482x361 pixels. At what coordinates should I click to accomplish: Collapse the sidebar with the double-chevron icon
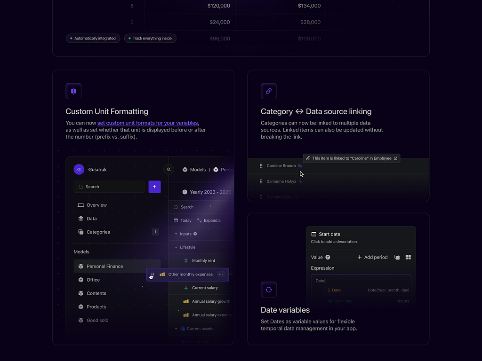(169, 169)
